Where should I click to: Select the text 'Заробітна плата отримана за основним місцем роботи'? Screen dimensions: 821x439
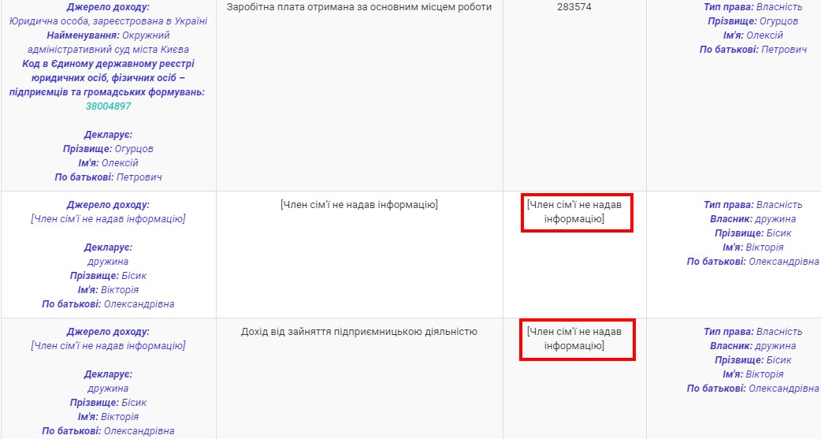pos(358,7)
